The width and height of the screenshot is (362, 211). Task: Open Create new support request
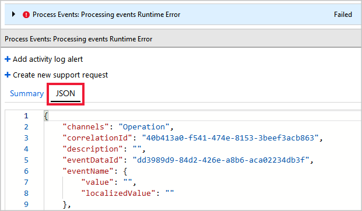(60, 75)
